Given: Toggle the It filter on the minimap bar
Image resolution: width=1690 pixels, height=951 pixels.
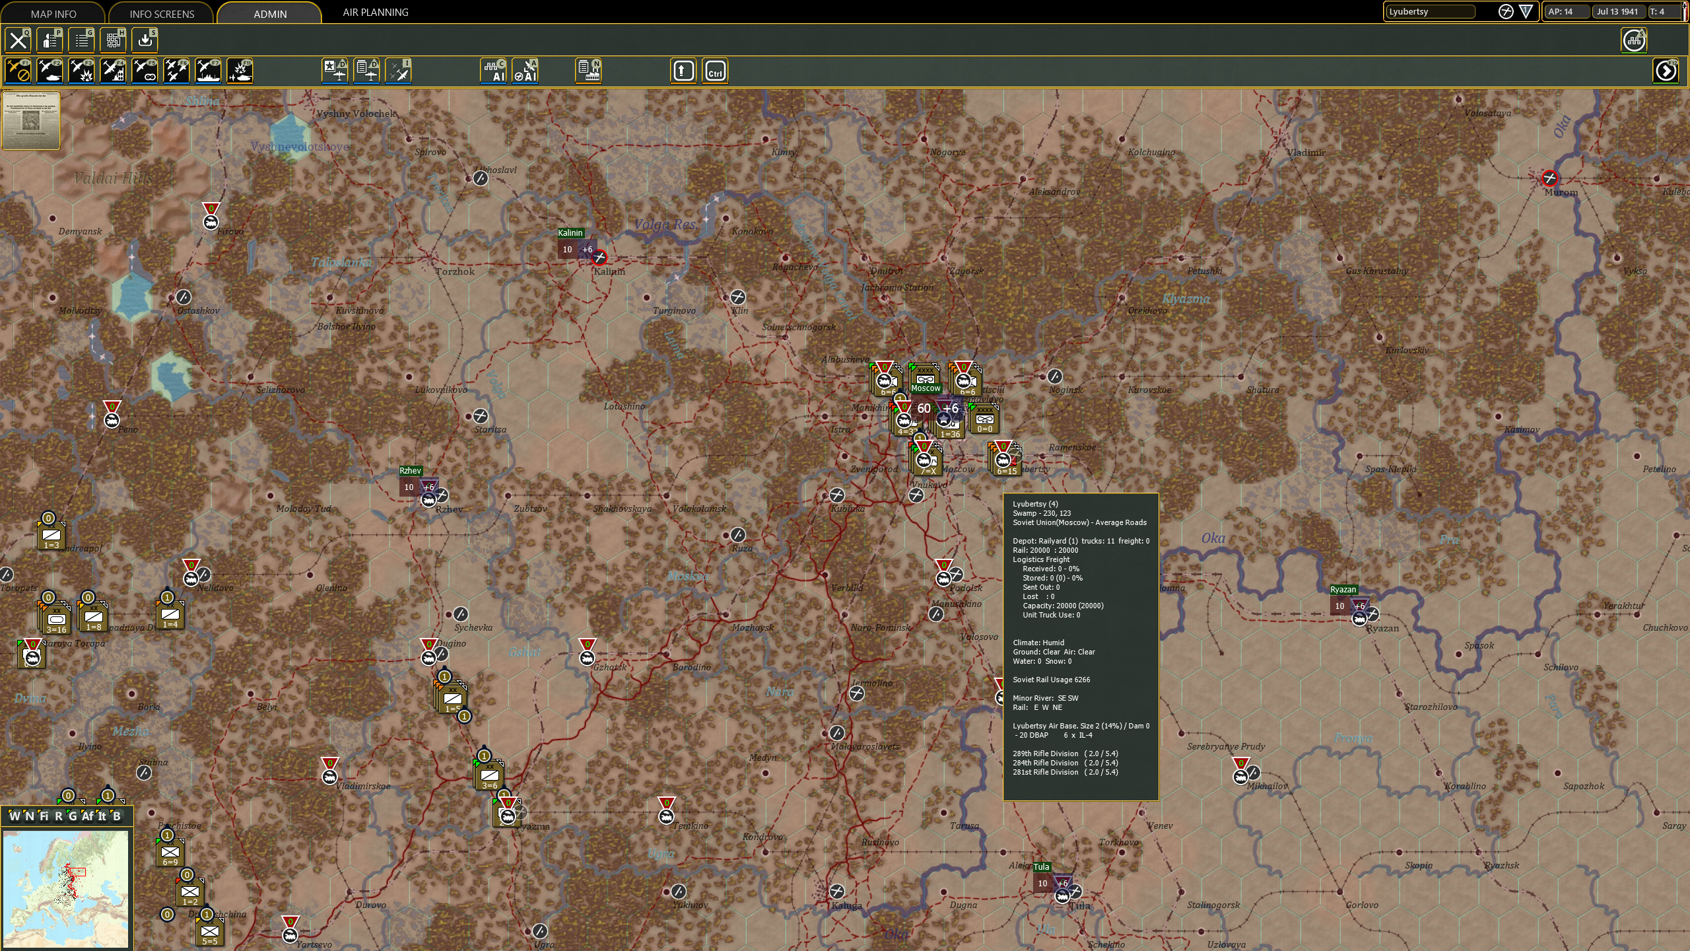Looking at the screenshot, I should point(102,816).
